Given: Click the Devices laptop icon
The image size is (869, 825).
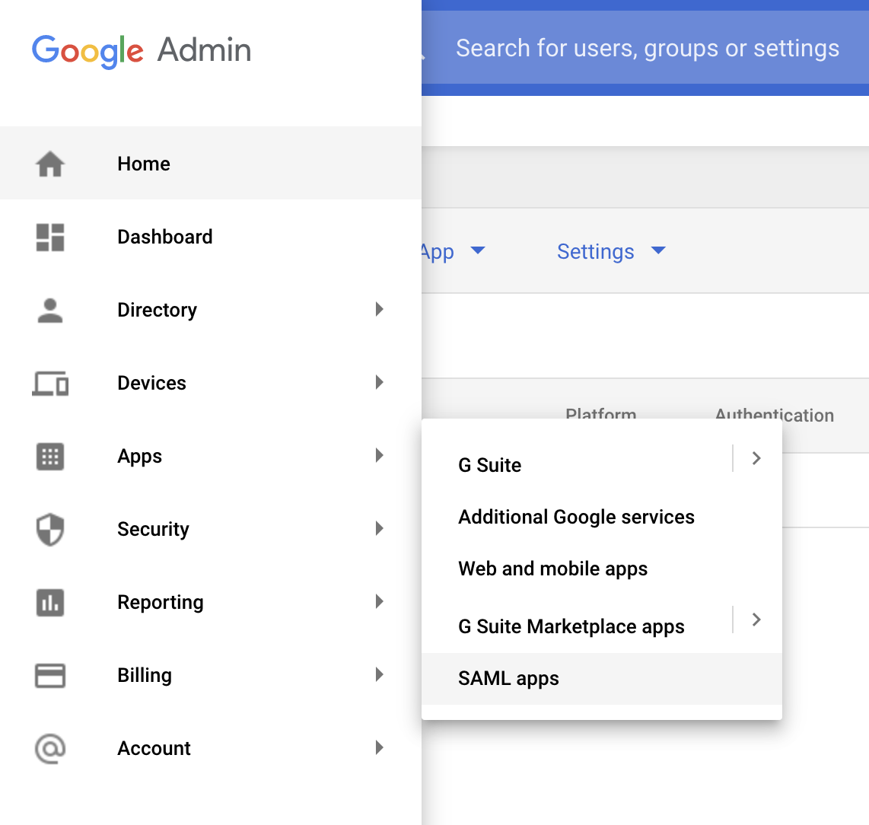Looking at the screenshot, I should (x=50, y=383).
